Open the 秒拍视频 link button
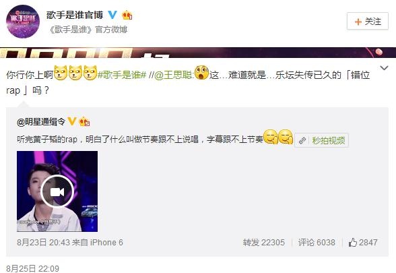 tap(321, 140)
